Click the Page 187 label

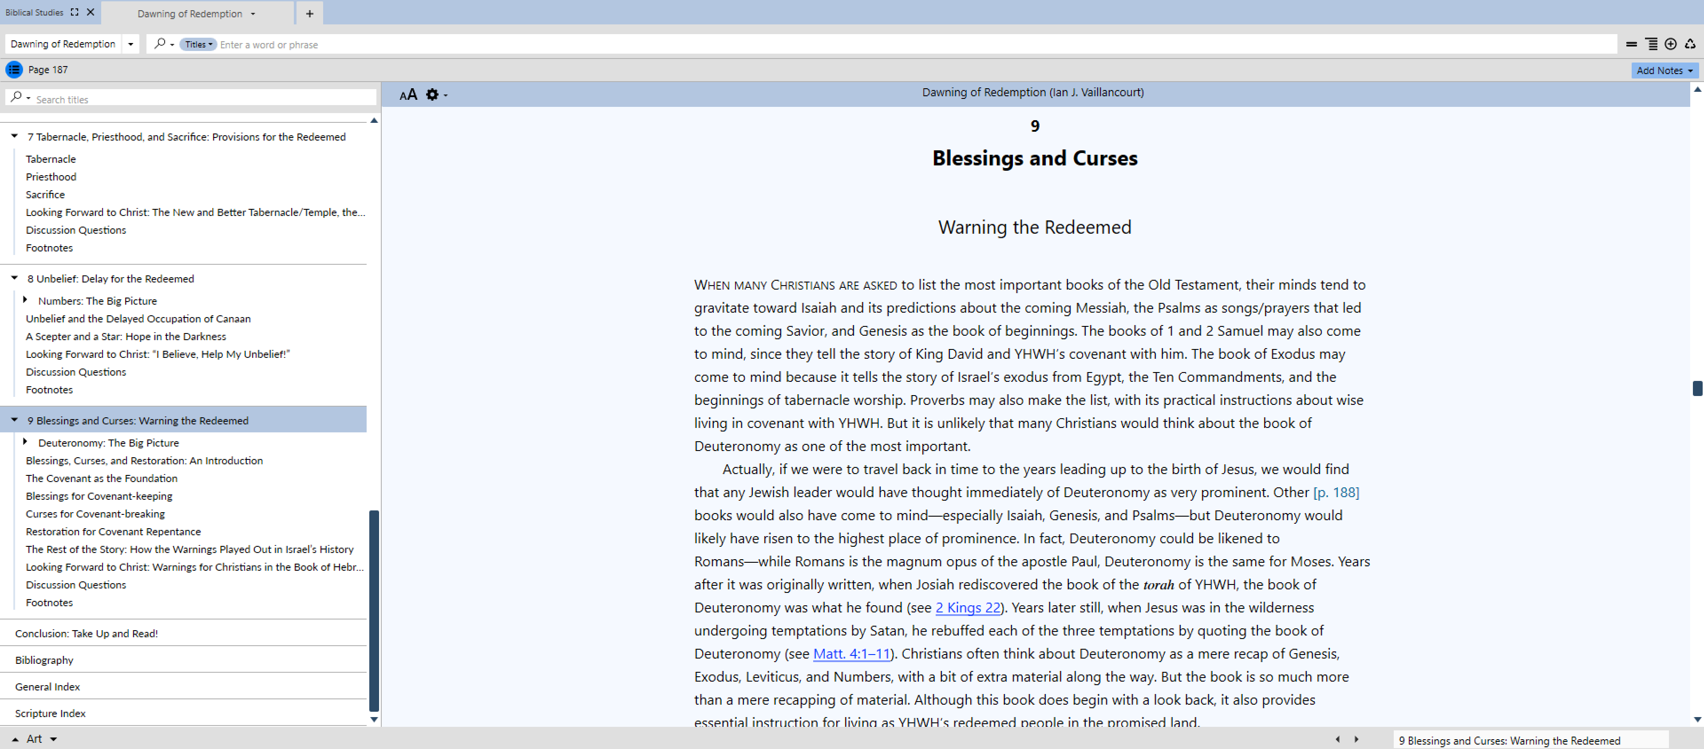tap(47, 70)
